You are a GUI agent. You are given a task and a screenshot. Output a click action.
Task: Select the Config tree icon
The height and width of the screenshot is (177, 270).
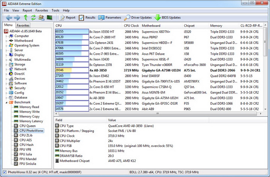click(x=11, y=93)
